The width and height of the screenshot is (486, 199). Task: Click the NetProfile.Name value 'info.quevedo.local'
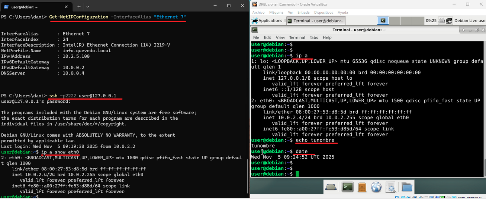(86, 51)
